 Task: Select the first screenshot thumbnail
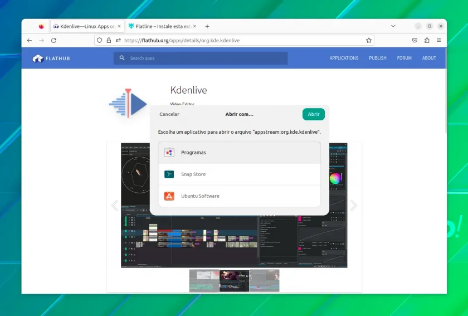(x=204, y=280)
